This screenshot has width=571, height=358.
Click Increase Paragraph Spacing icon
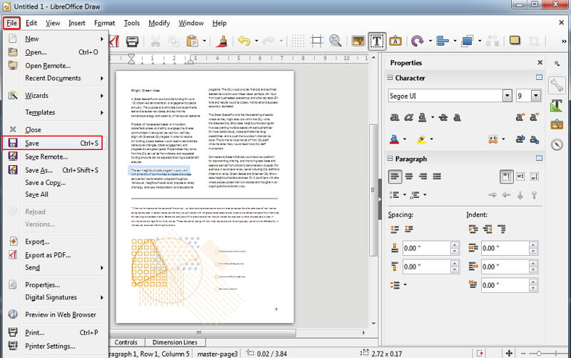pyautogui.click(x=395, y=229)
